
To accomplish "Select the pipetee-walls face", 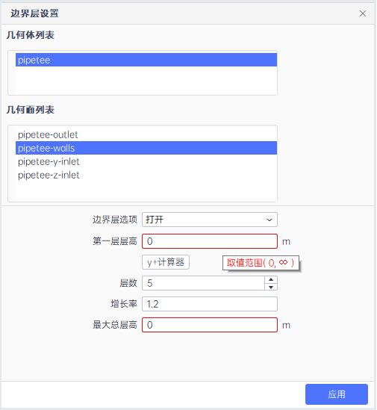I will [x=146, y=148].
